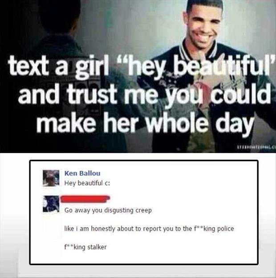276x278 pixels.
Task: Click the final "stalker" message line
Action: pos(85,247)
